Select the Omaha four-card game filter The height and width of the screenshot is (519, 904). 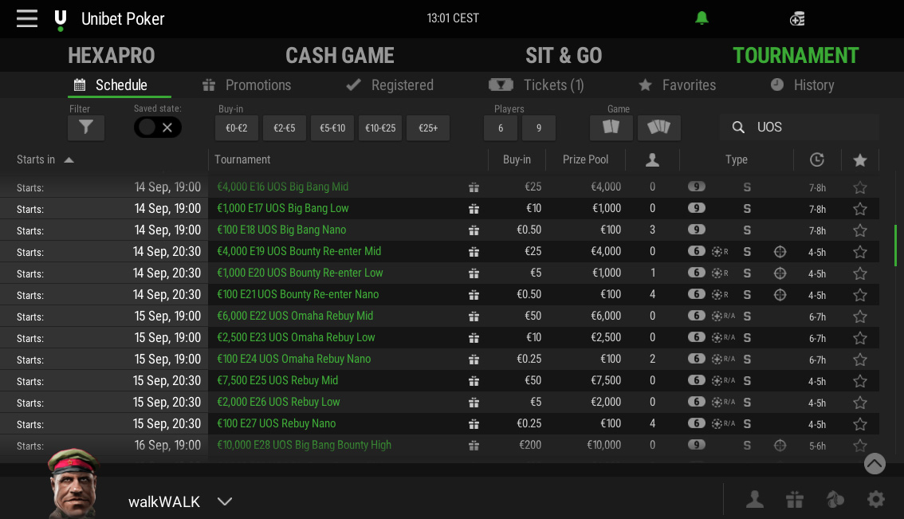659,128
